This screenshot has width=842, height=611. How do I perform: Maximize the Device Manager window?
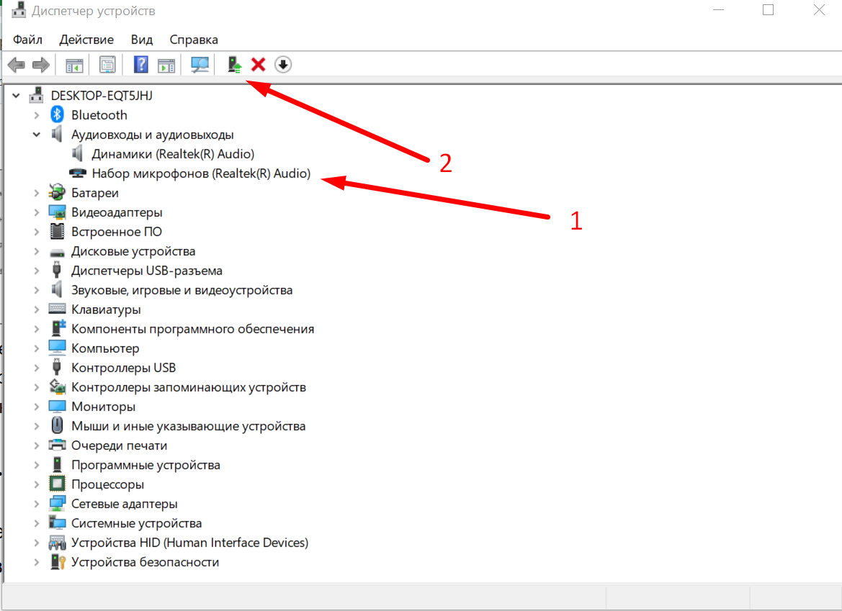point(768,9)
